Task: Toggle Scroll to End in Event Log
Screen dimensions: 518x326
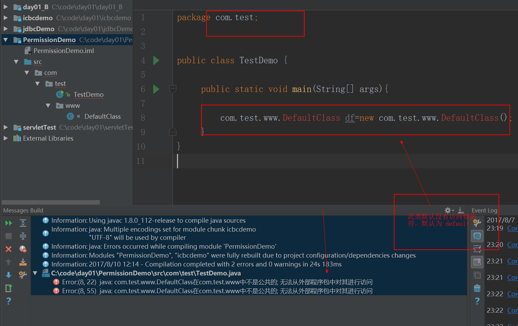Action: tap(477, 262)
